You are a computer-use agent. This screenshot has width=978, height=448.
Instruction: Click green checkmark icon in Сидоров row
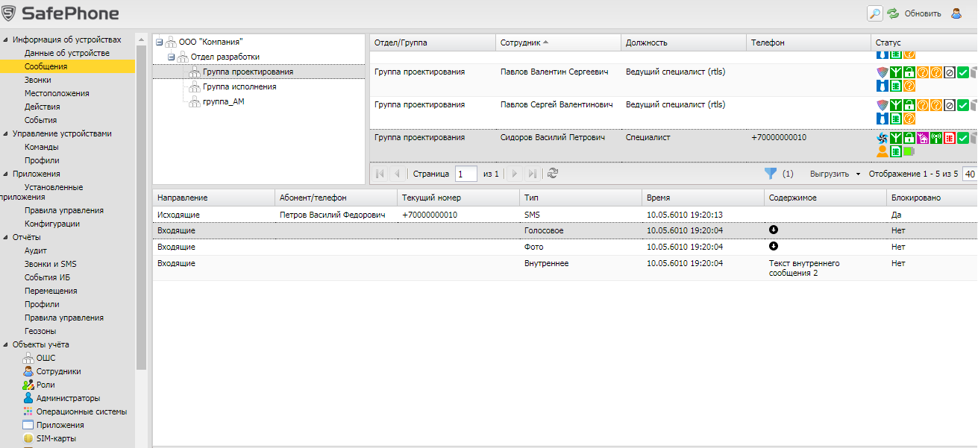point(963,138)
